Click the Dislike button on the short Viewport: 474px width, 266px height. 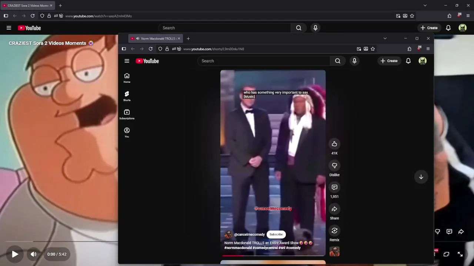pyautogui.click(x=334, y=166)
